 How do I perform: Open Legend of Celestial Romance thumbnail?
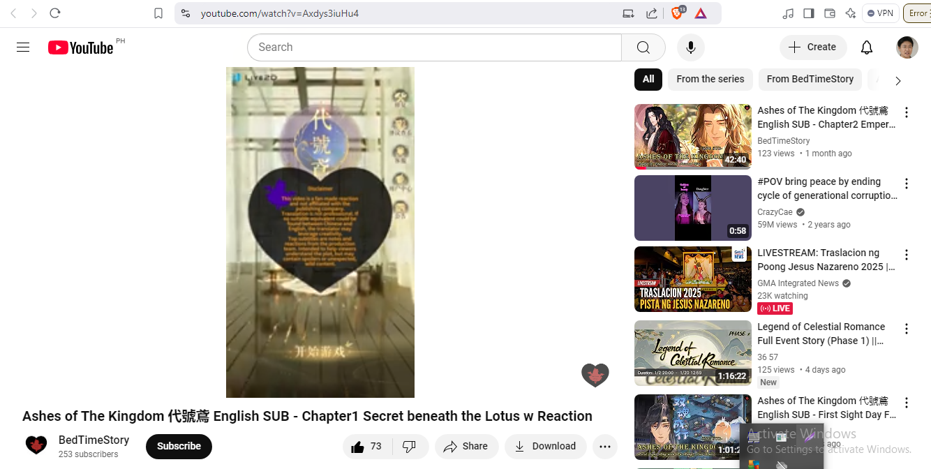(693, 353)
